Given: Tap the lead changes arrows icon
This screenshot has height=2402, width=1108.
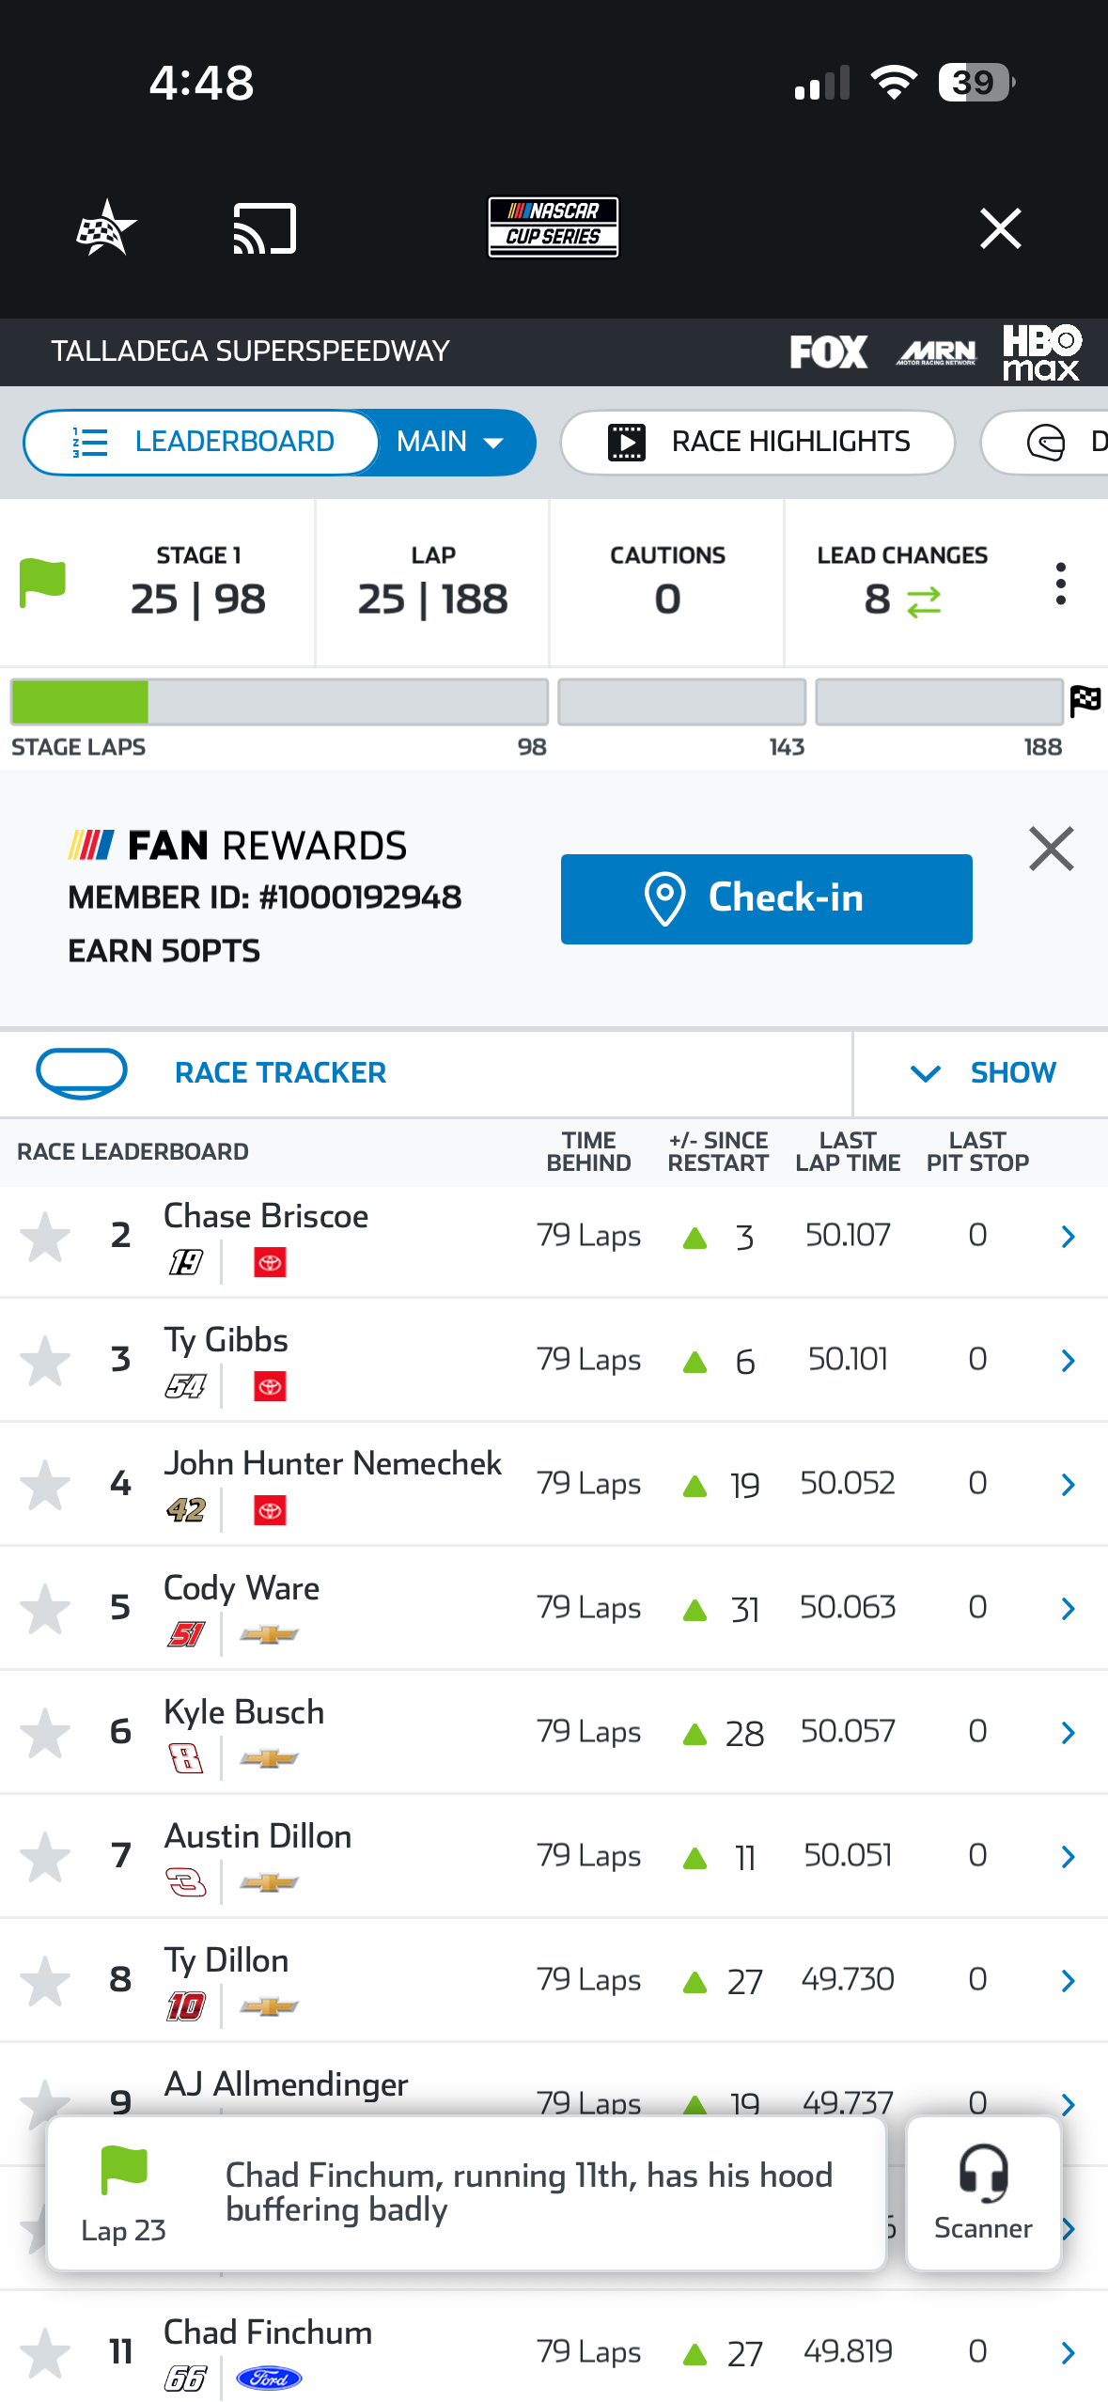Looking at the screenshot, I should (924, 601).
